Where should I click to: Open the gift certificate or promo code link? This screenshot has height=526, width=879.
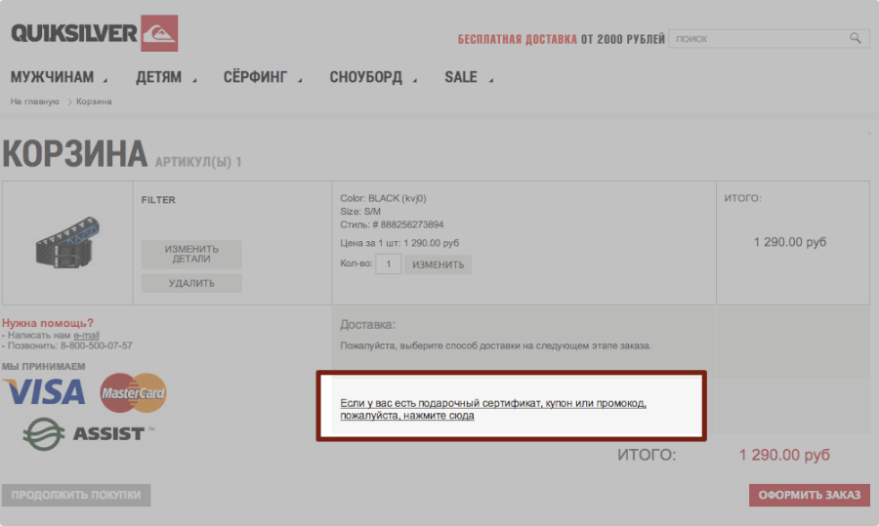pyautogui.click(x=493, y=409)
